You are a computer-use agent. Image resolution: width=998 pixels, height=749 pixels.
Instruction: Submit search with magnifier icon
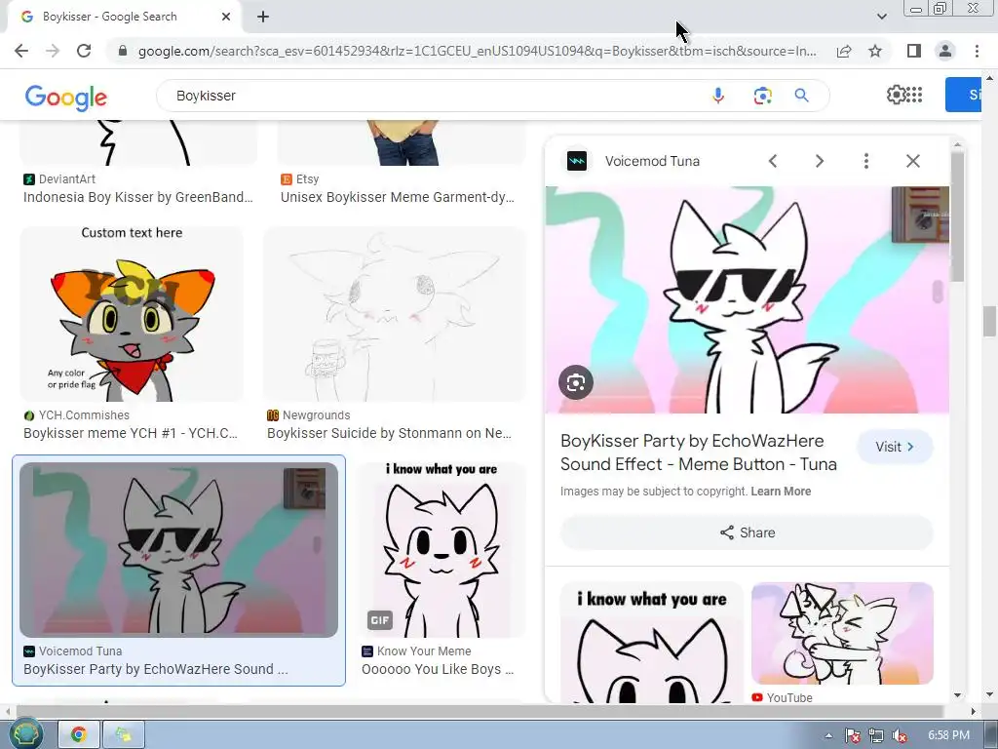(801, 96)
